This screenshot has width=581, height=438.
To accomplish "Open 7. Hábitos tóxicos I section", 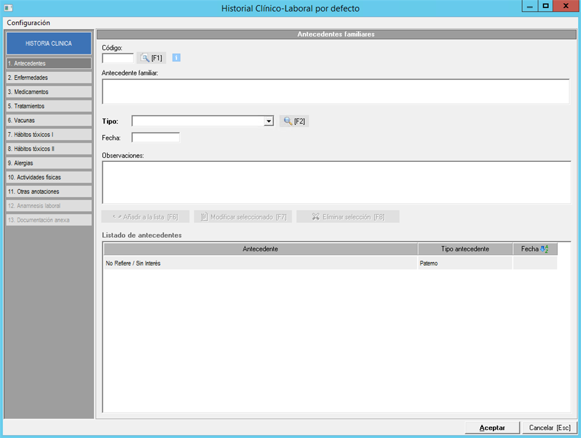I will coord(48,134).
